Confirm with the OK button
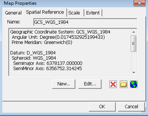This screenshot has width=148, height=116. 102,107
